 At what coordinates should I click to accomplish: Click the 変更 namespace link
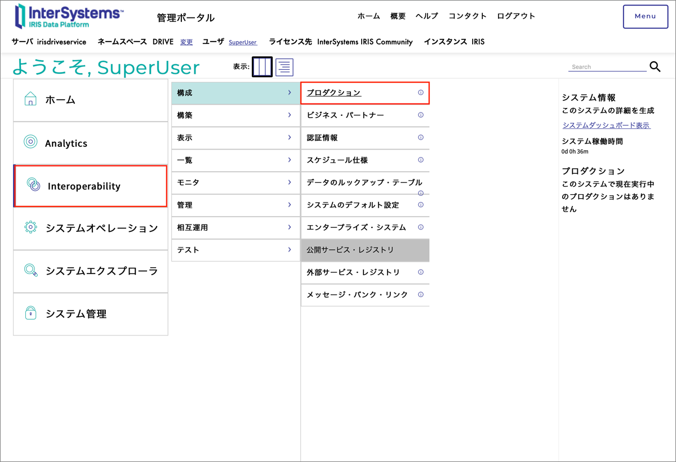click(x=186, y=42)
